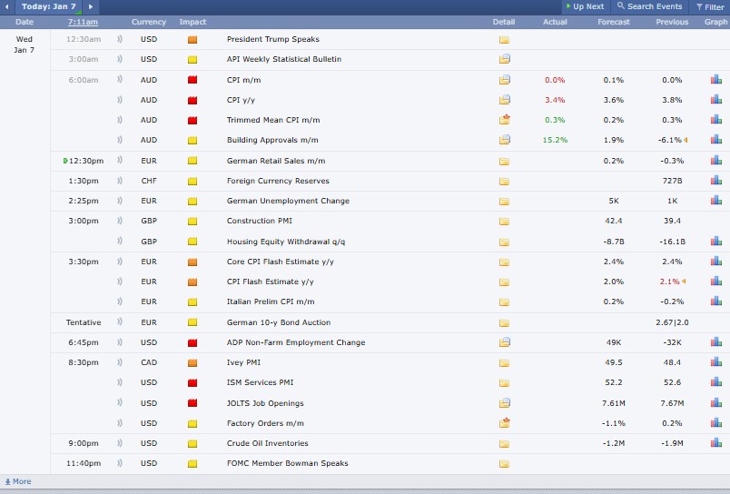
Task: Open Search Events
Action: point(648,6)
